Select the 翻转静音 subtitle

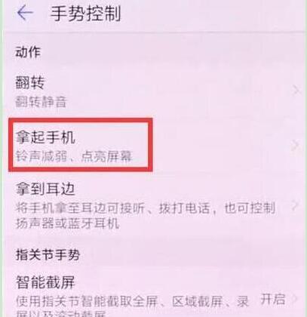pos(41,102)
